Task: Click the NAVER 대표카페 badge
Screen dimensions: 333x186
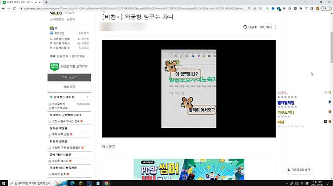Action: coord(55,66)
